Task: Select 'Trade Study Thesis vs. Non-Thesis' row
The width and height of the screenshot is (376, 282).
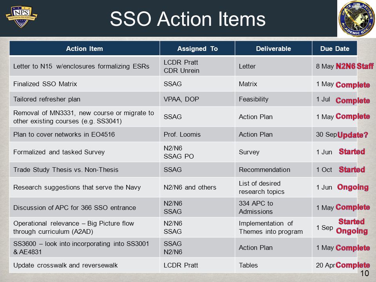Action: tap(183, 170)
